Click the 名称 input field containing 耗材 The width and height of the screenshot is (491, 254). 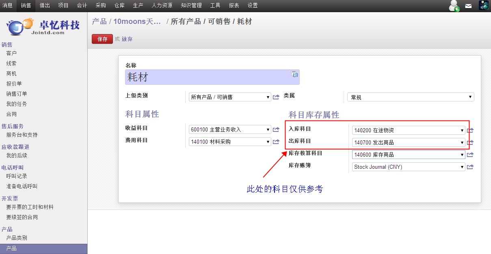207,77
